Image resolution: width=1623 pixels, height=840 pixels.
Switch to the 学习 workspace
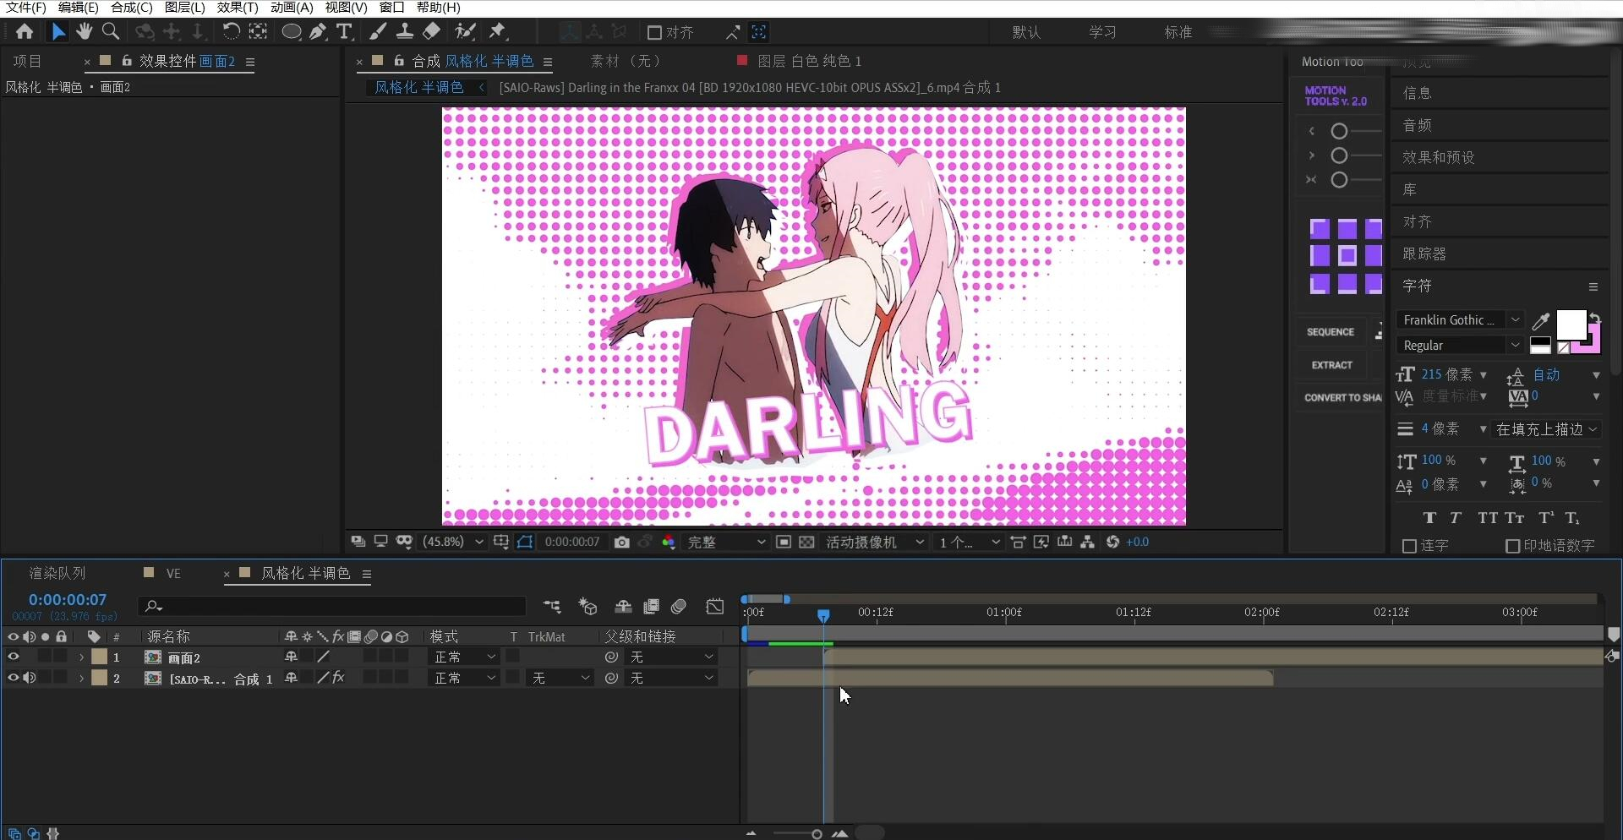(x=1102, y=32)
